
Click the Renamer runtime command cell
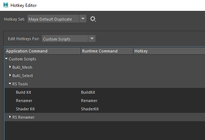click(x=89, y=101)
